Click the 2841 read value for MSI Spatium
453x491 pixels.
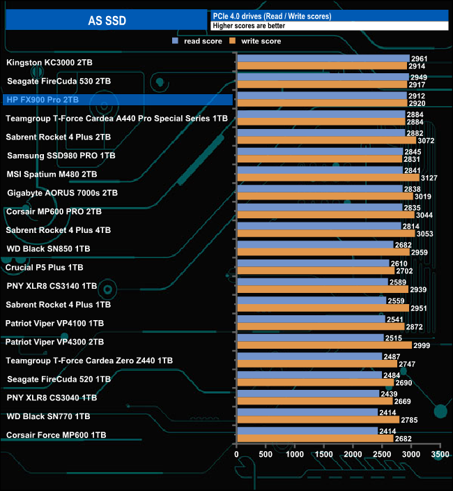point(413,171)
